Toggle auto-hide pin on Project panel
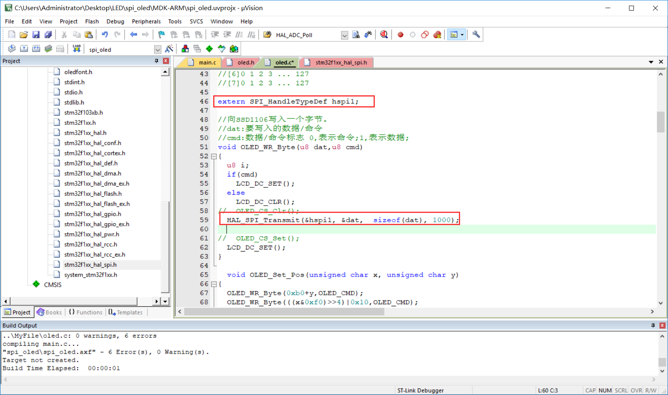Image resolution: width=668 pixels, height=395 pixels. click(x=156, y=61)
